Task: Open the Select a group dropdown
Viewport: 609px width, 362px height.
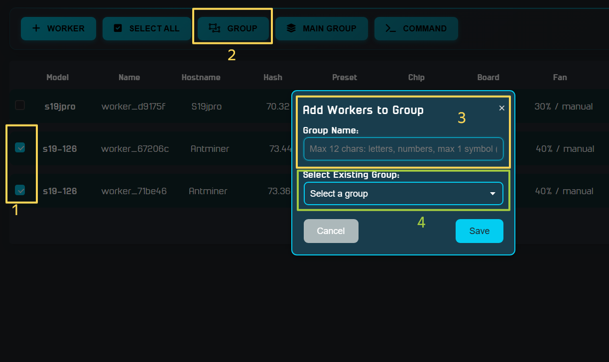Action: [403, 194]
